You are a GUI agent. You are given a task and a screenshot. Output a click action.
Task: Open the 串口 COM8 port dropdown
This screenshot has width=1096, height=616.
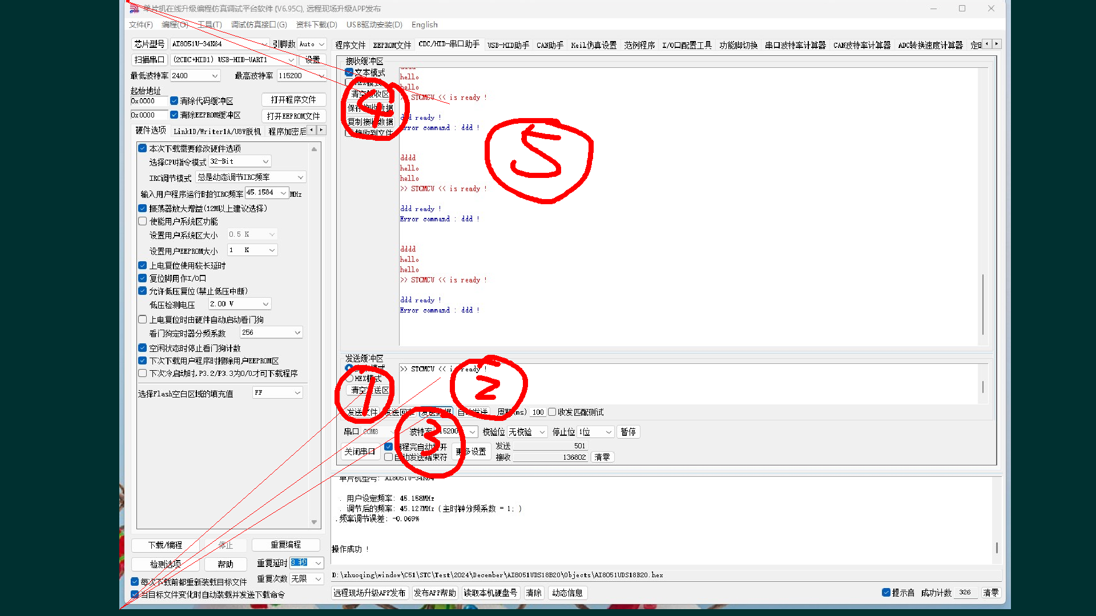click(377, 432)
